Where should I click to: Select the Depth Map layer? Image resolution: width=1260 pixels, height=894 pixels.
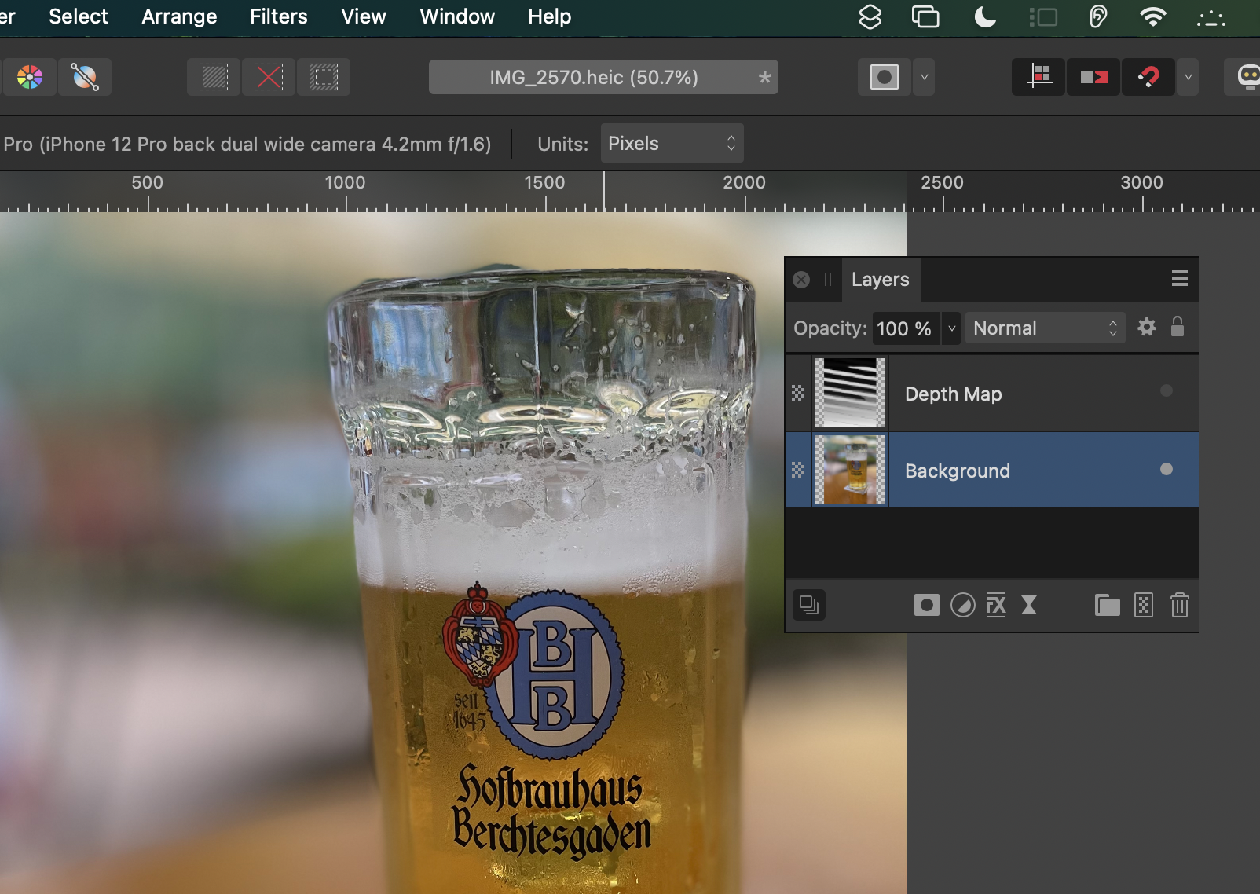[x=992, y=393]
